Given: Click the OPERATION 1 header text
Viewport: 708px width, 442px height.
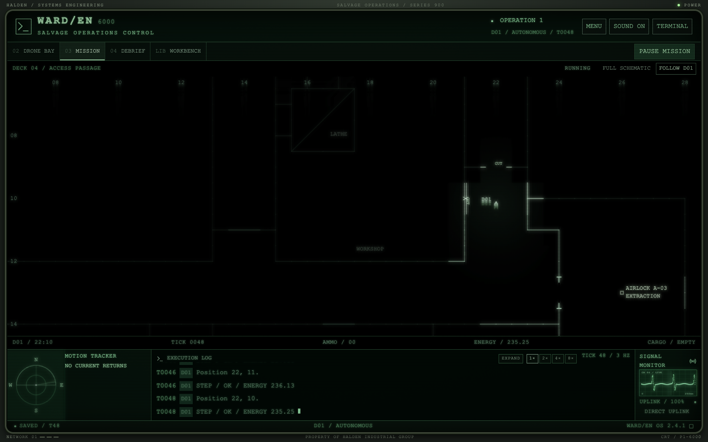Looking at the screenshot, I should [521, 21].
